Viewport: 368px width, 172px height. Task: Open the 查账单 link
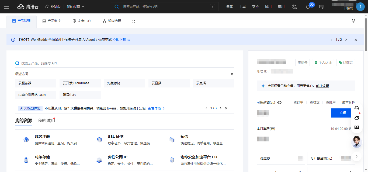point(331,103)
